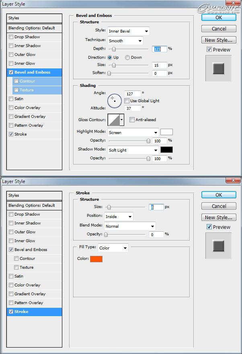Click the orange stroke Color swatch
The width and height of the screenshot is (242, 354).
[96, 259]
